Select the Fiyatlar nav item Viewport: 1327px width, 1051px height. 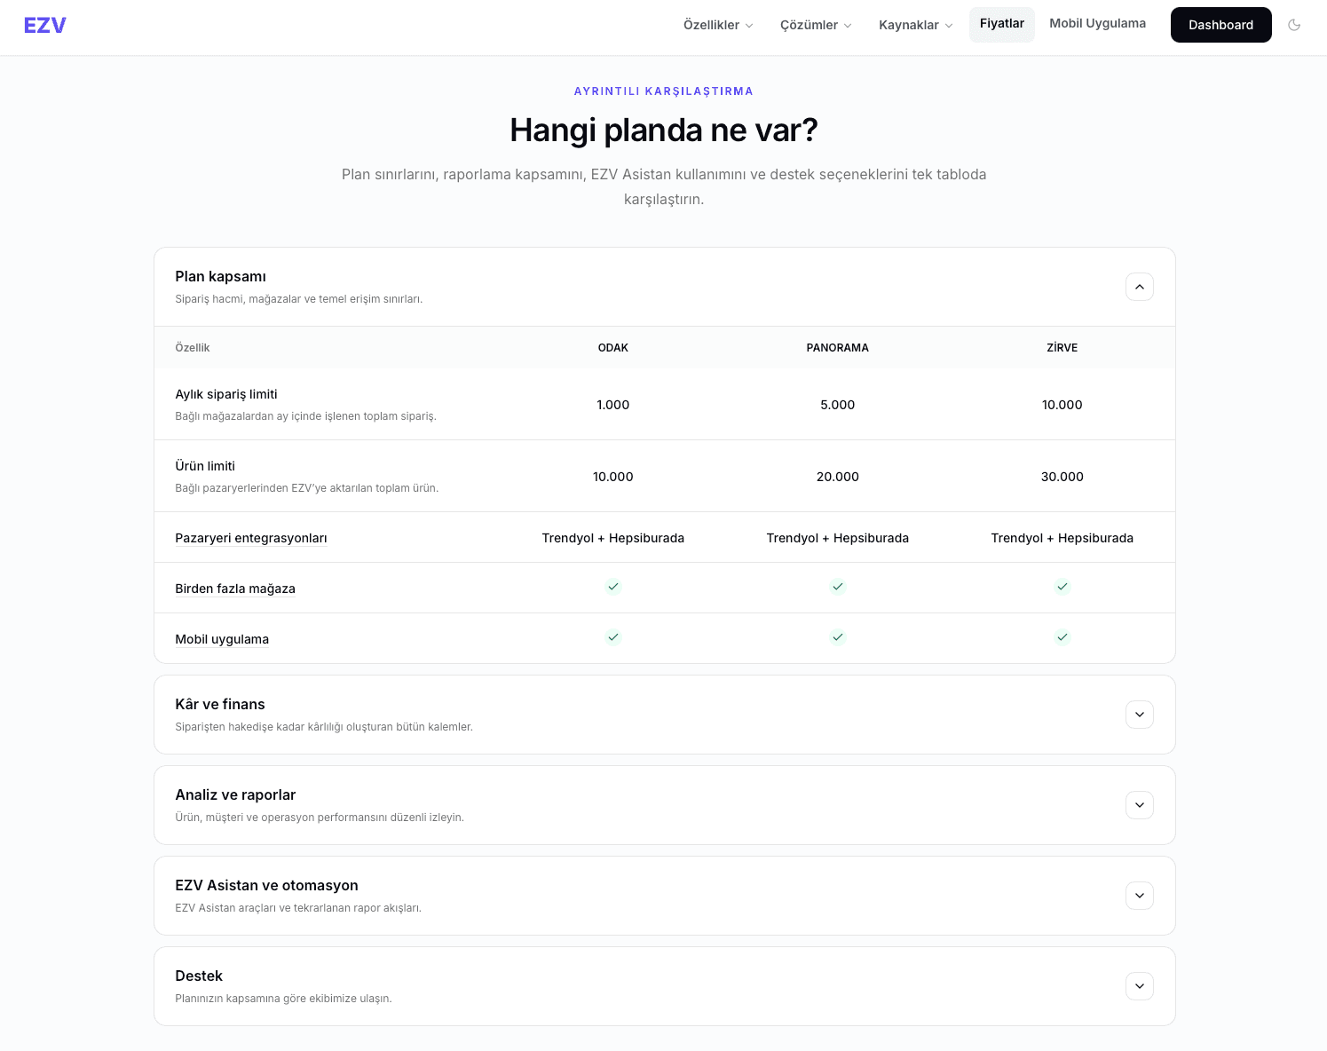click(x=1002, y=24)
